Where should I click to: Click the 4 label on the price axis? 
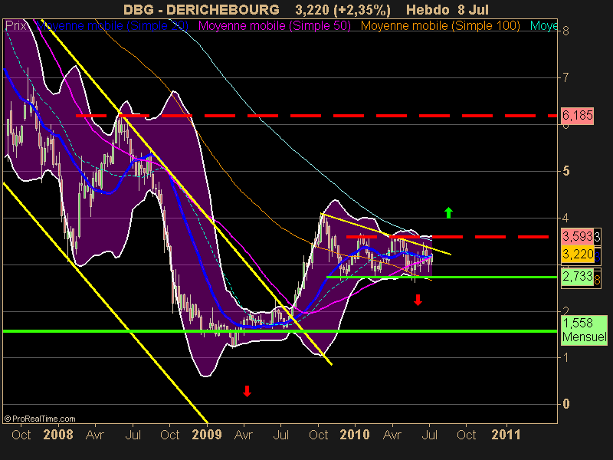pos(565,218)
